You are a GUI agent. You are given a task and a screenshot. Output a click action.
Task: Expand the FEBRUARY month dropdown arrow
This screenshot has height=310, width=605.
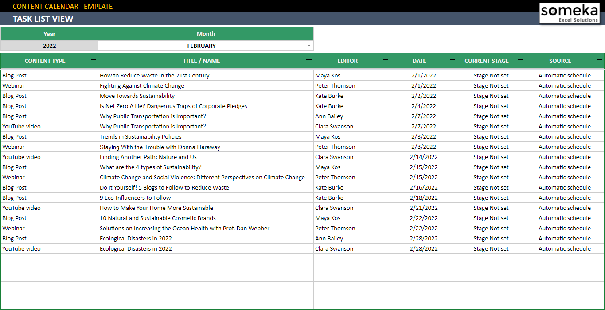(x=309, y=46)
